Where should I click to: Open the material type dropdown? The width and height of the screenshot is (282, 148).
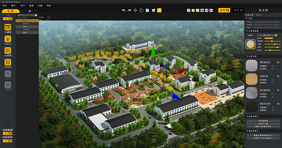point(267,35)
